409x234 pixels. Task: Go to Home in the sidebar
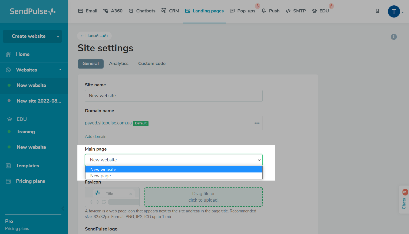(23, 54)
